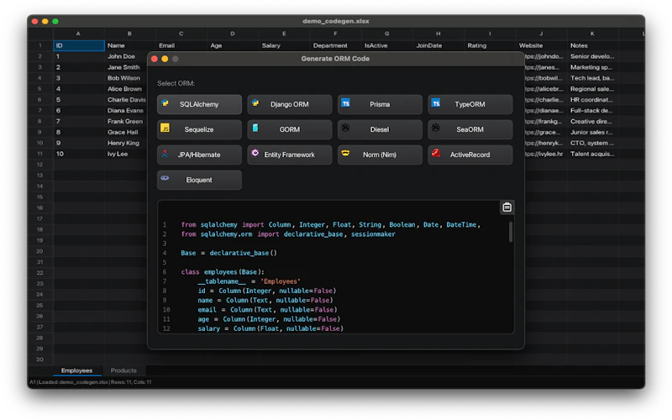
Task: Select the Talent acquis... notes cell
Action: (x=593, y=154)
